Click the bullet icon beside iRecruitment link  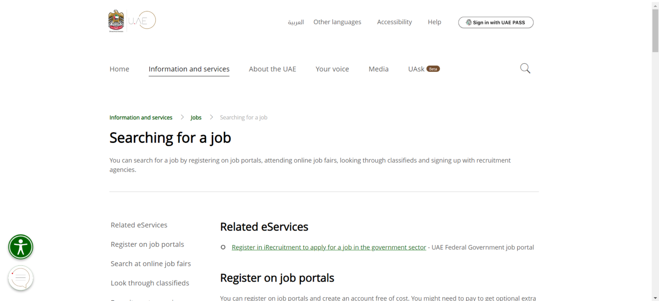(223, 247)
